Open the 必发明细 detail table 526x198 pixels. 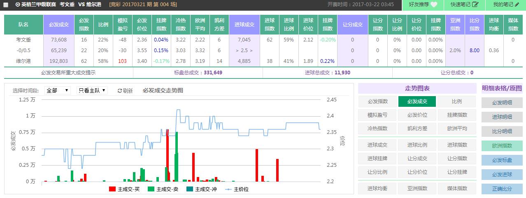point(502,103)
